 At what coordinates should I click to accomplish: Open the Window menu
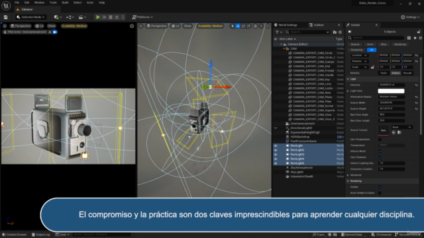pyautogui.click(x=39, y=3)
